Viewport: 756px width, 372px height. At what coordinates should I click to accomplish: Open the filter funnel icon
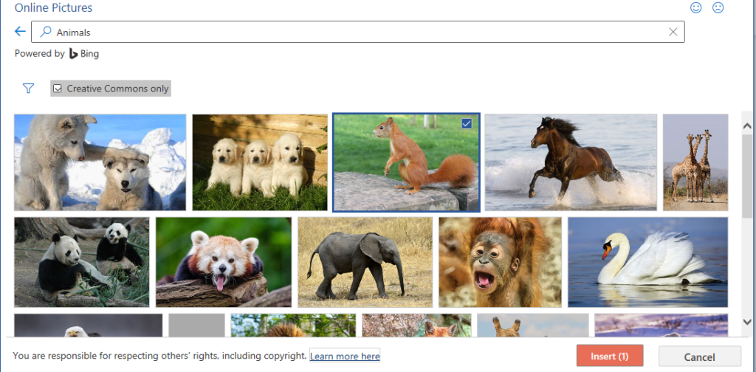[x=29, y=88]
